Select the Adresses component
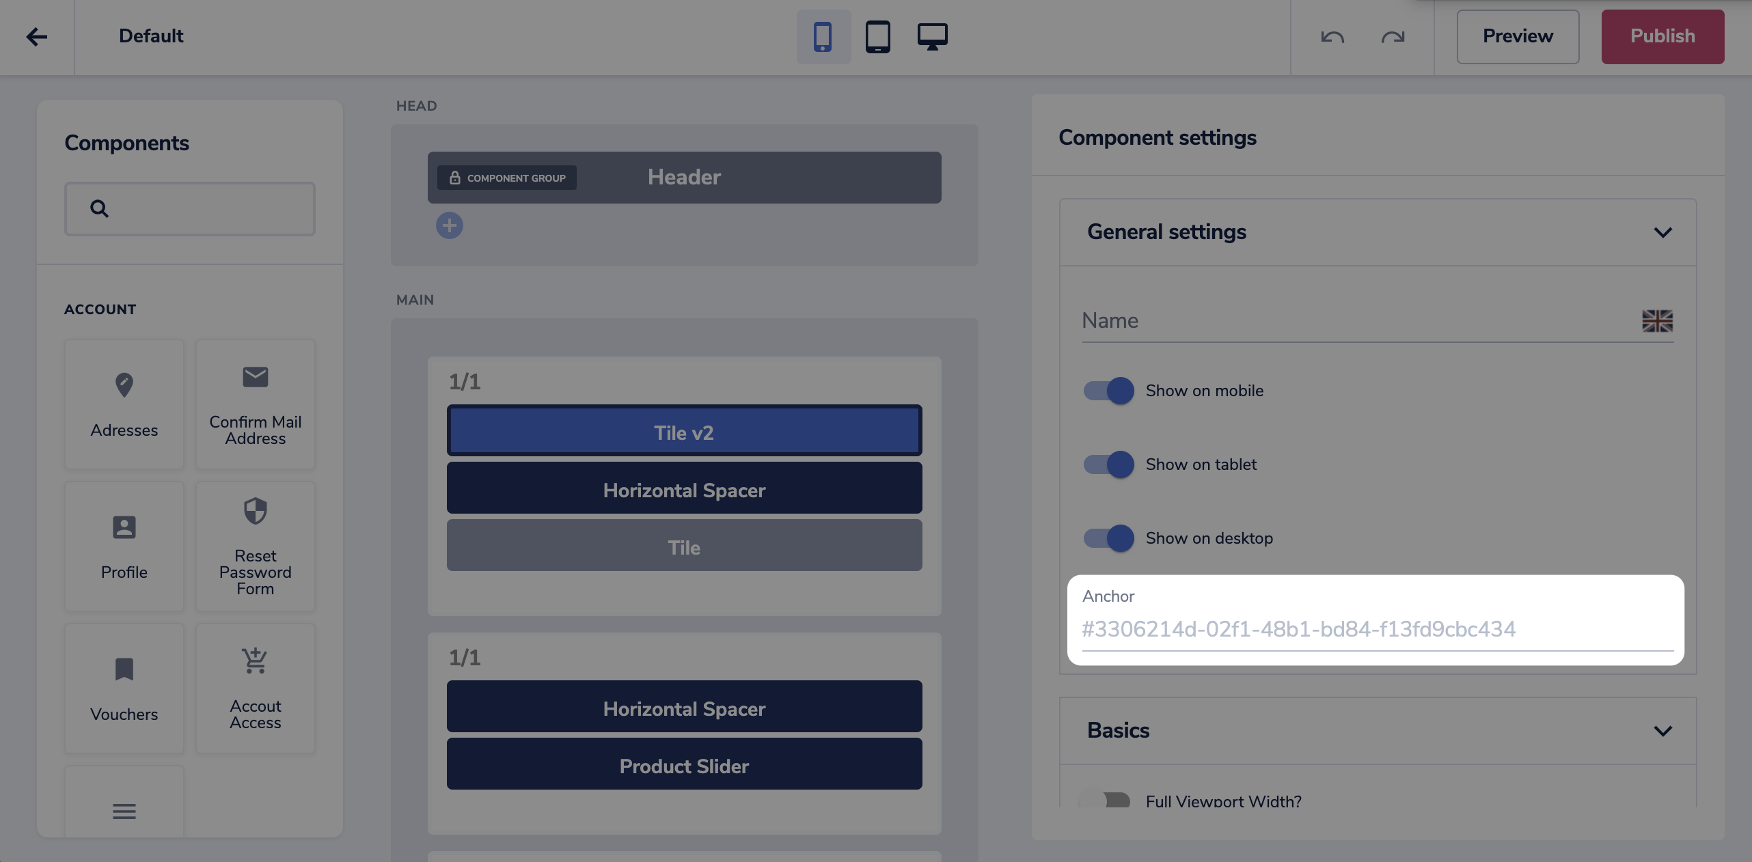Screen dimensions: 1752x862 tap(124, 404)
